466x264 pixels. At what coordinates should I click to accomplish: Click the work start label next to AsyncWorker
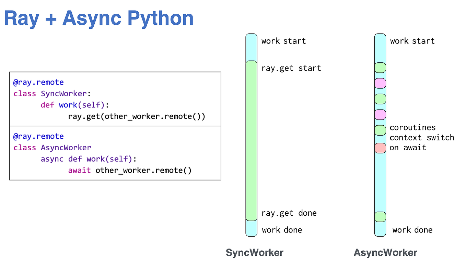click(x=412, y=41)
